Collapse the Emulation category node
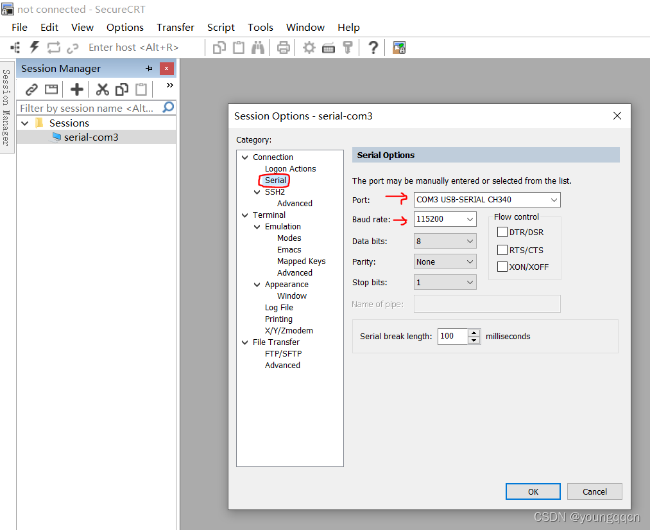 click(x=257, y=227)
